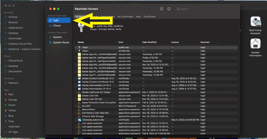Sort items by the Keychain column

(205, 42)
